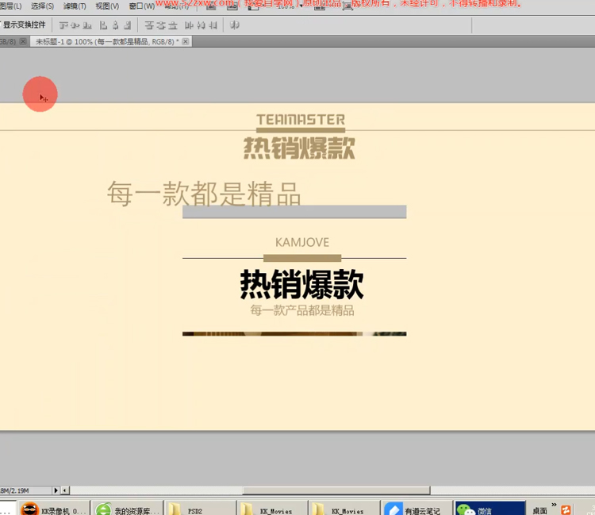Click the brown bar under KAMJOVE
595x515 pixels.
pos(302,259)
